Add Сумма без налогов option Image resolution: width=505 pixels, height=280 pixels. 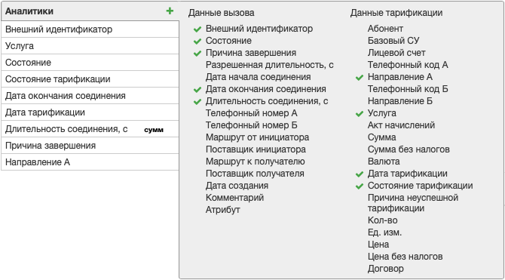pos(409,149)
